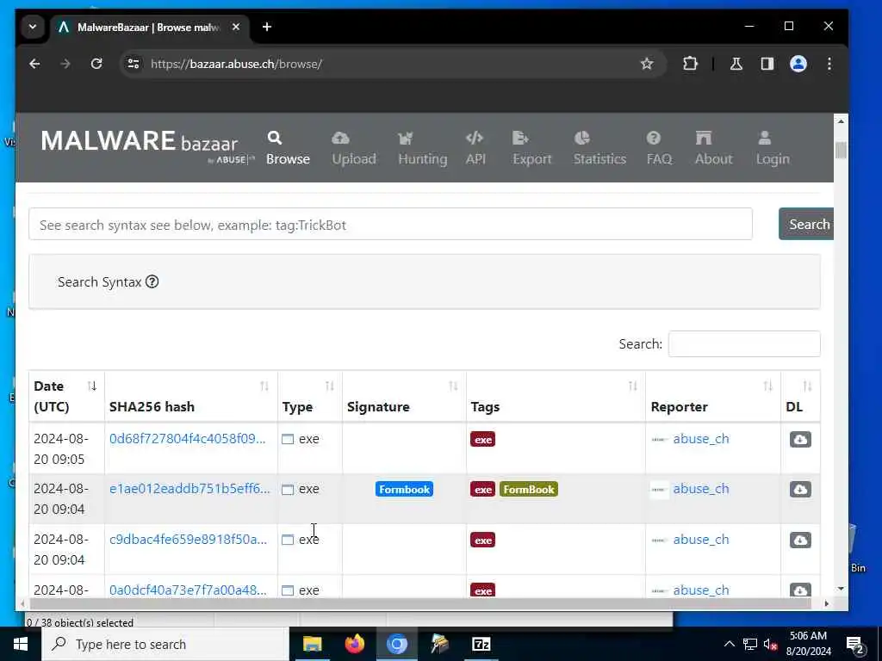Image resolution: width=882 pixels, height=661 pixels.
Task: Expand the Search Syntax help section
Action: tap(108, 281)
